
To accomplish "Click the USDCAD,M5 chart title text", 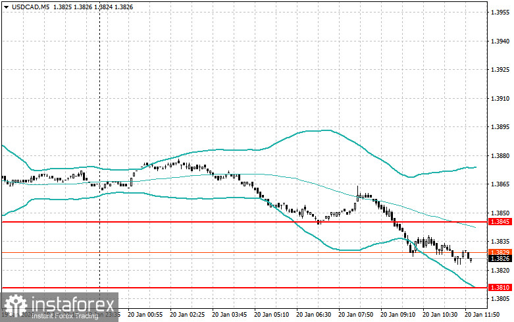I will tap(30, 7).
